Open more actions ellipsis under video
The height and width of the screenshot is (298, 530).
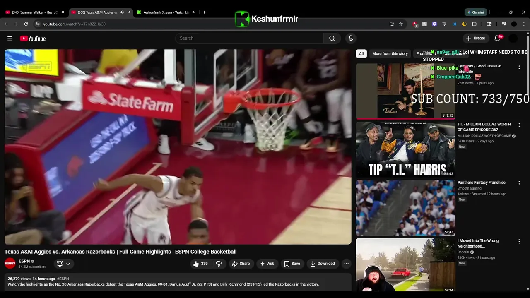(x=346, y=264)
